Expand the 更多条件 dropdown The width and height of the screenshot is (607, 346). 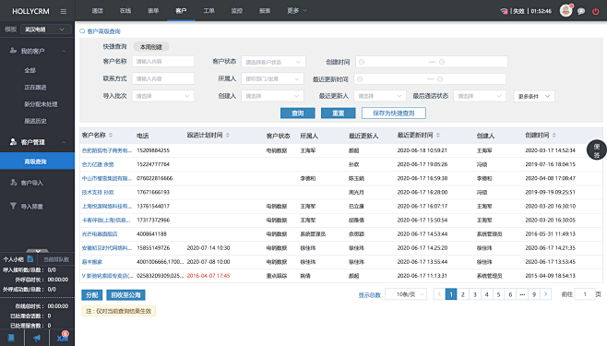534,96
